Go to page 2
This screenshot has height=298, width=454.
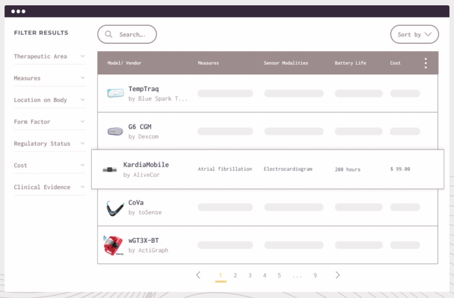tap(235, 276)
